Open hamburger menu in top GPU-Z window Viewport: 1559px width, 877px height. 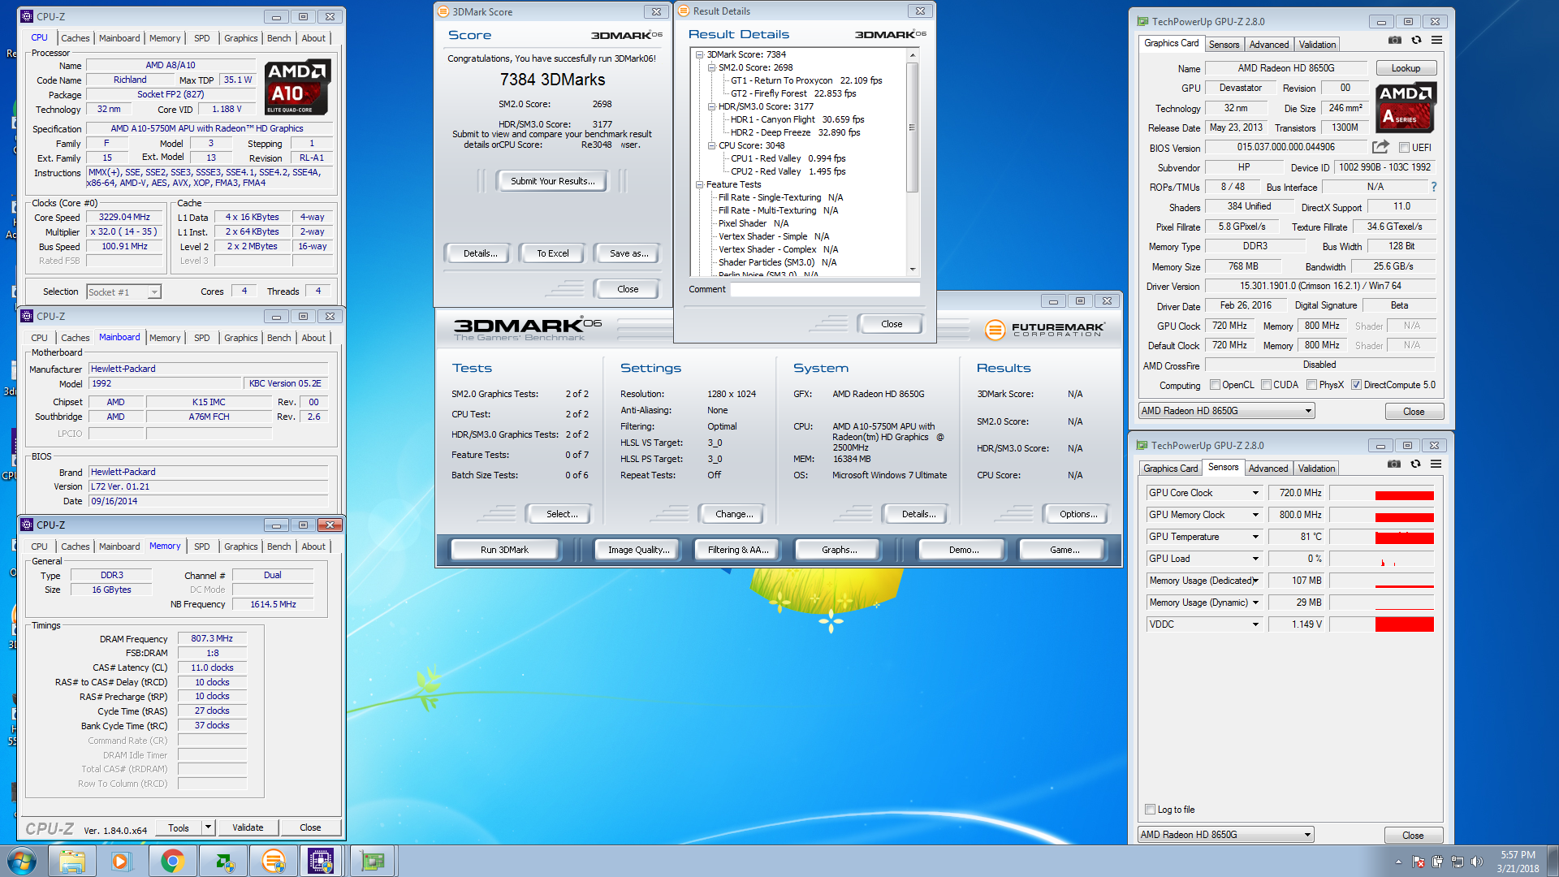pyautogui.click(x=1436, y=40)
